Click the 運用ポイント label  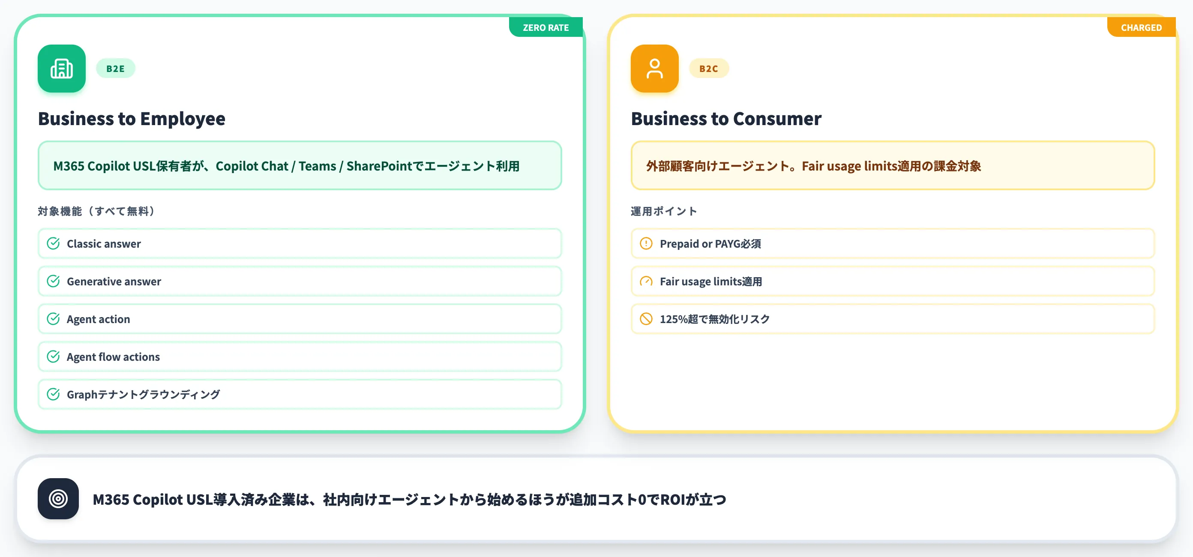click(x=664, y=212)
